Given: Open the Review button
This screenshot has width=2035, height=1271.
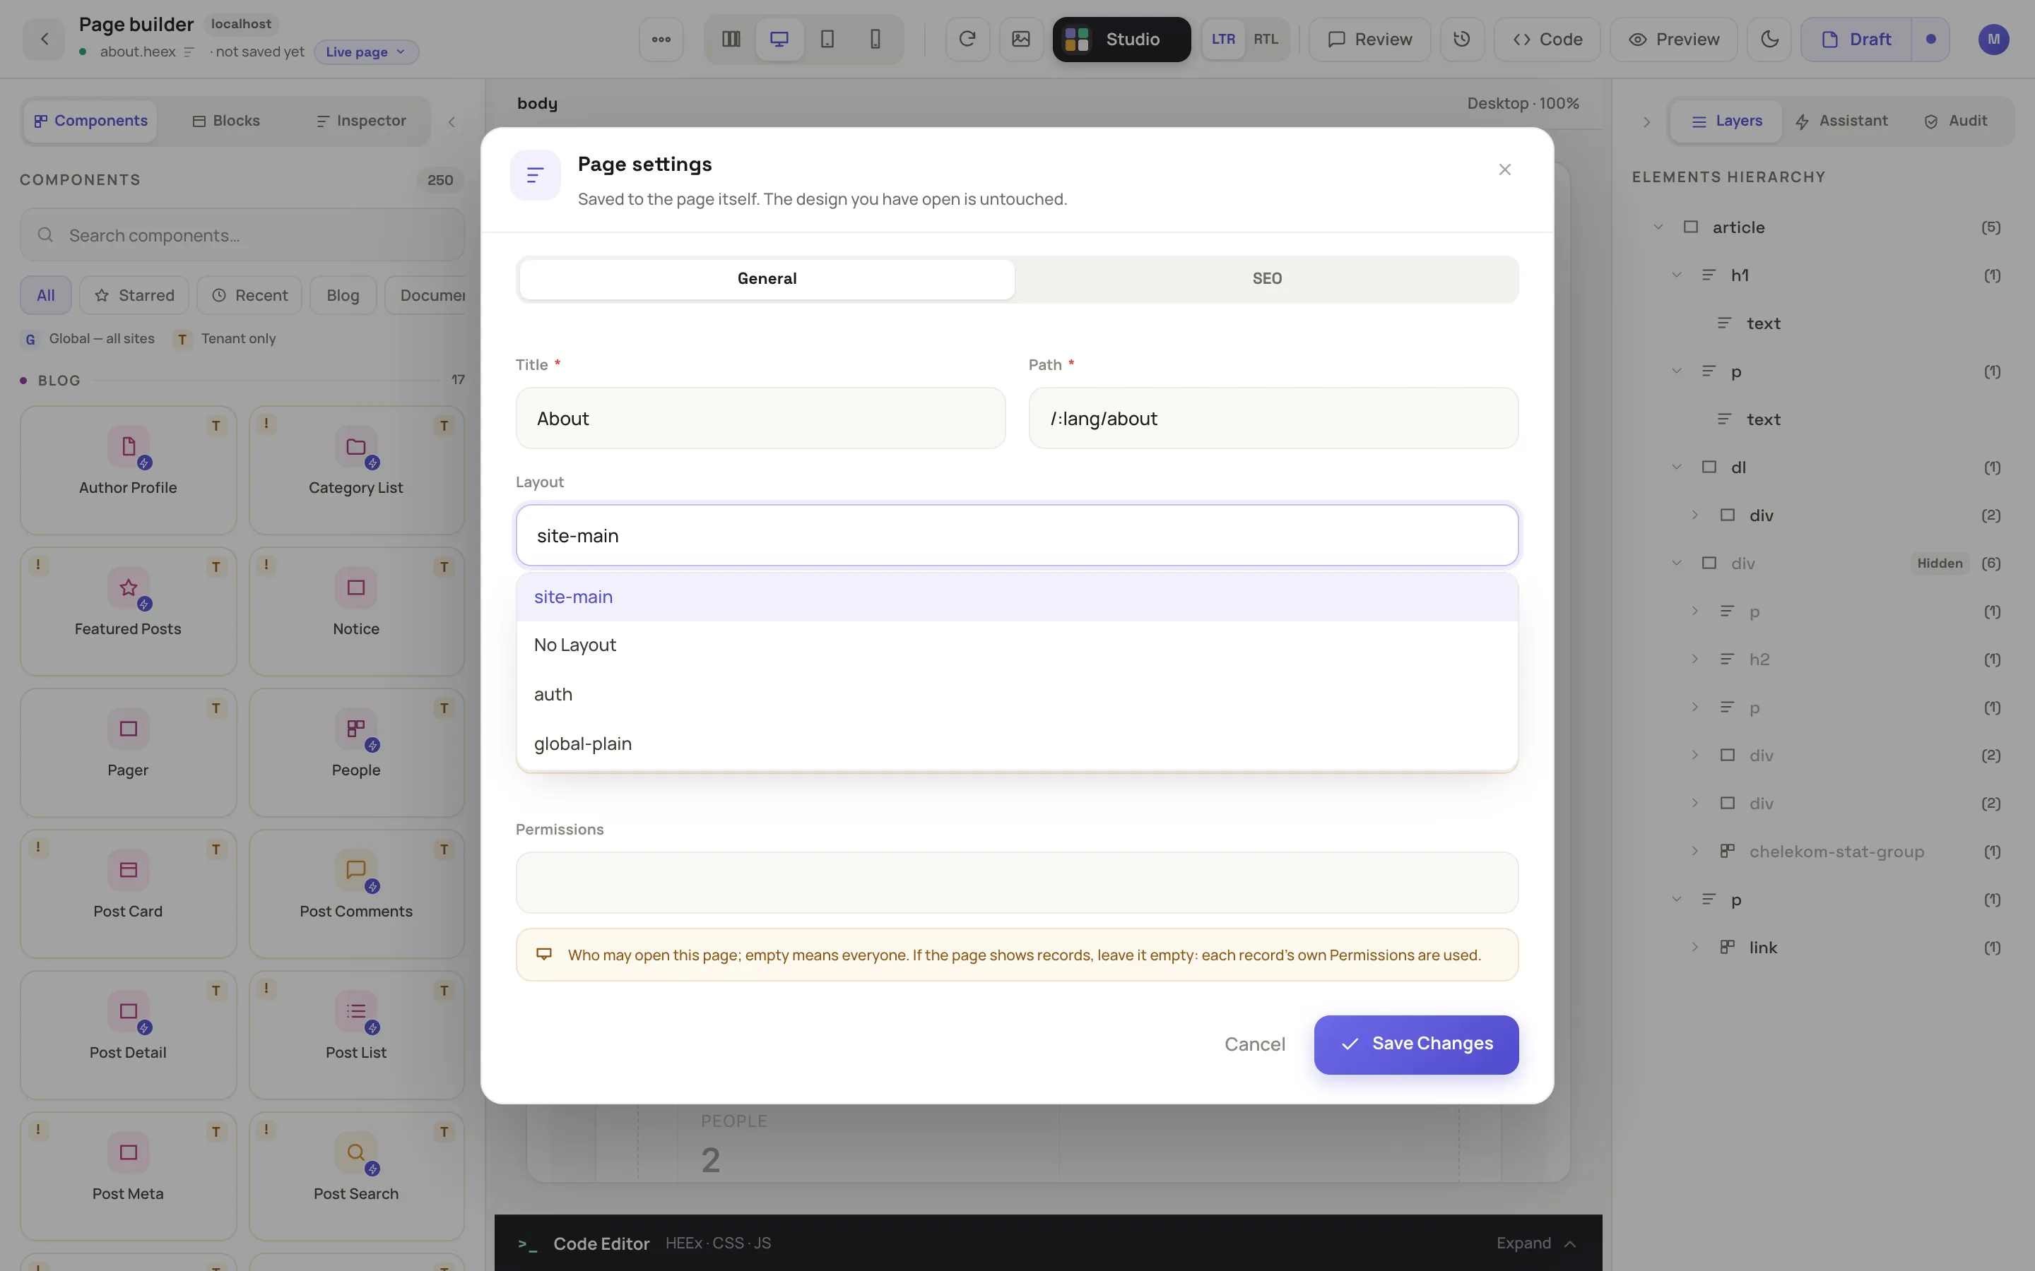Looking at the screenshot, I should pyautogui.click(x=1370, y=40).
